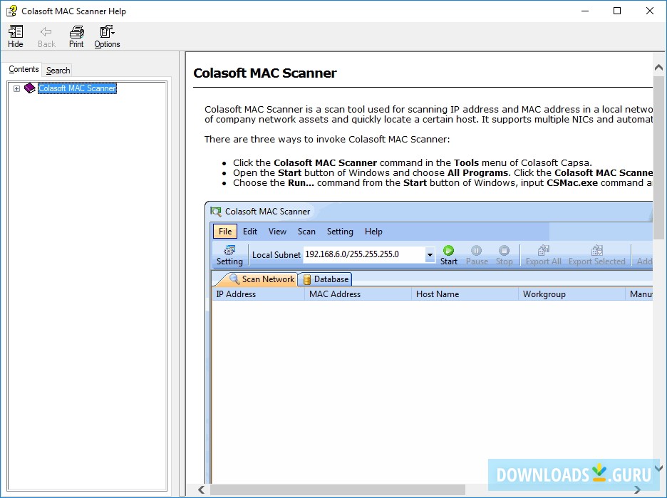The image size is (667, 498).
Task: Click the bold "All Programs" text
Action: pyautogui.click(x=477, y=172)
